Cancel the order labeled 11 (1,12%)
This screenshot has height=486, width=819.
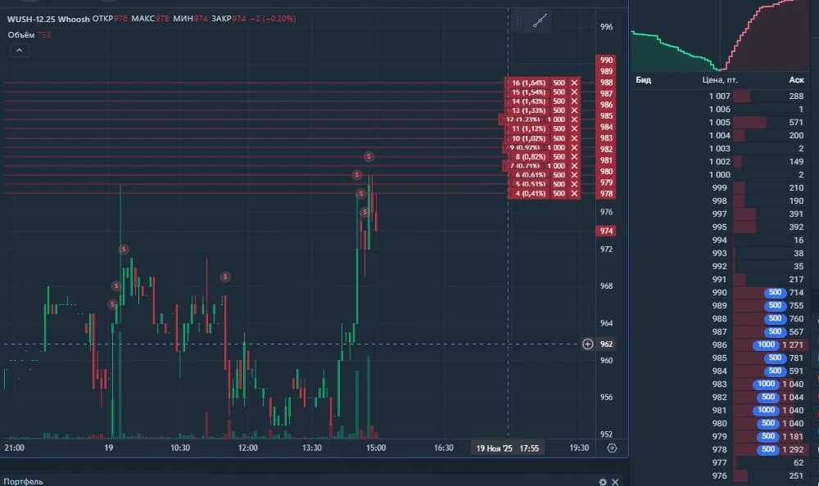574,128
